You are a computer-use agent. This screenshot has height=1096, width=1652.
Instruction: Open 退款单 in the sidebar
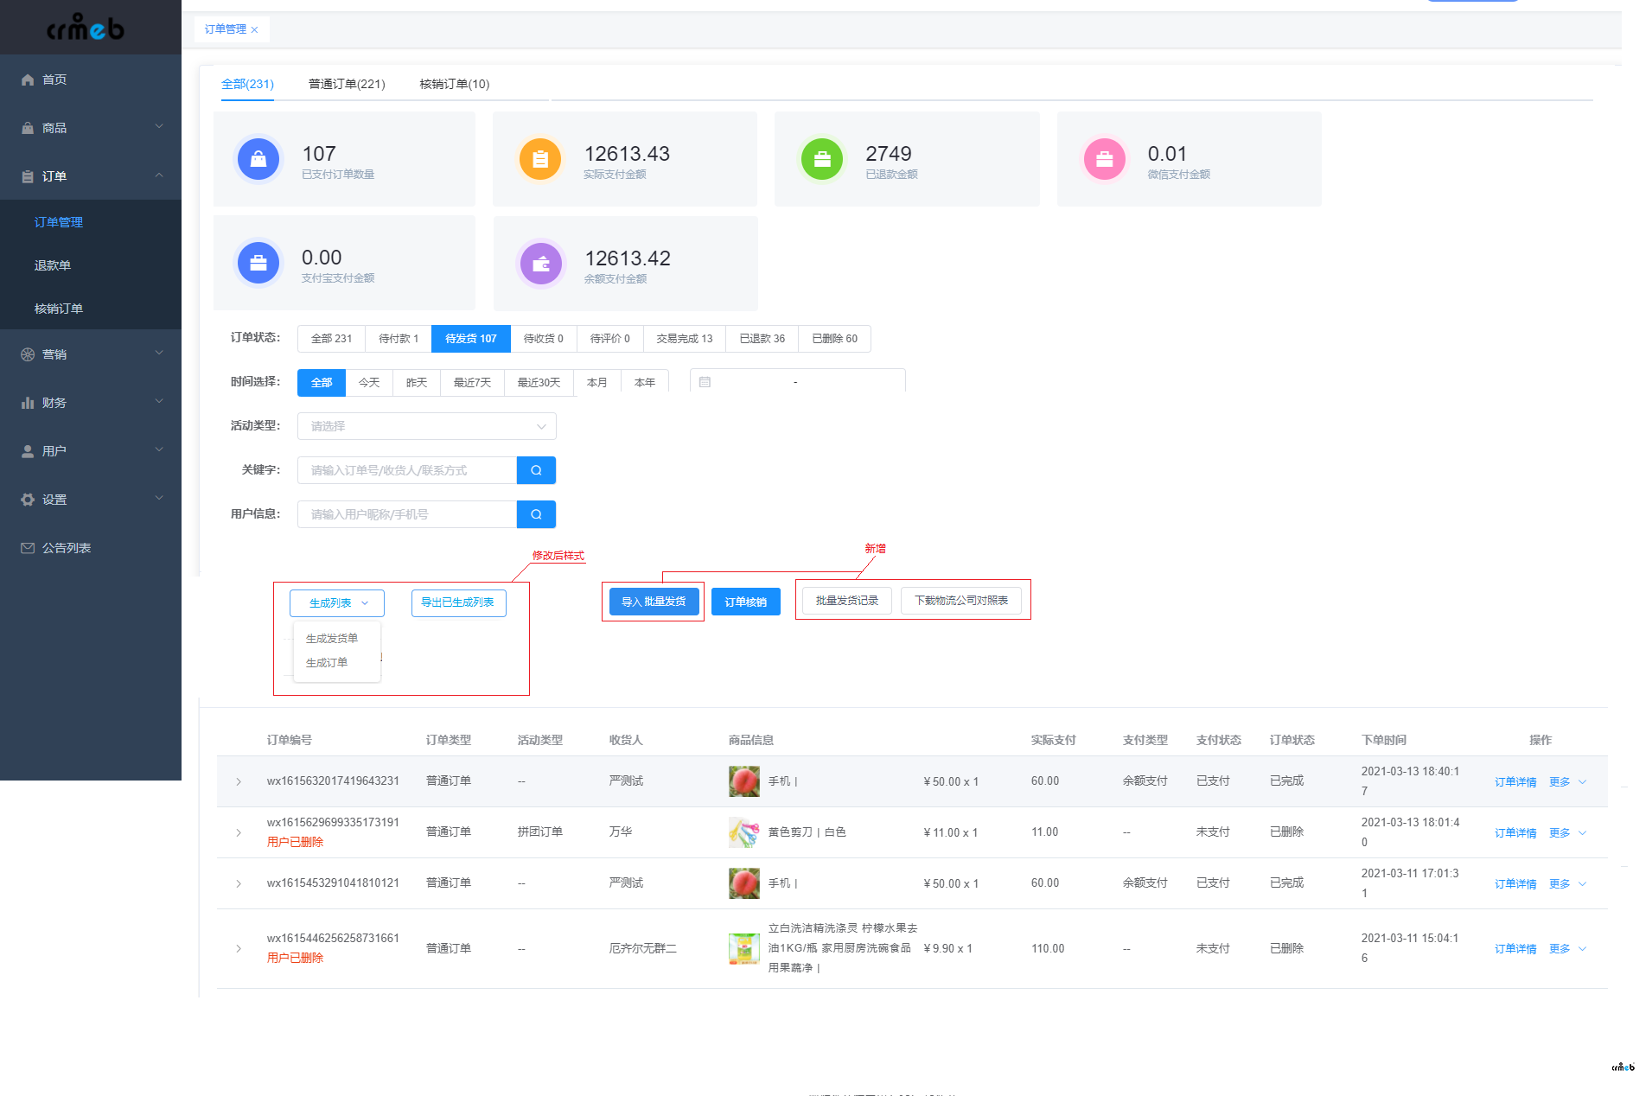tap(53, 265)
